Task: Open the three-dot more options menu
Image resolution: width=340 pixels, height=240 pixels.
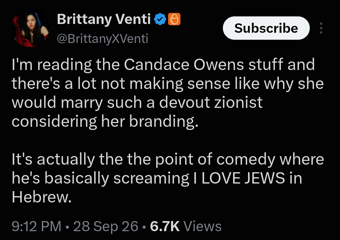Action: (321, 28)
